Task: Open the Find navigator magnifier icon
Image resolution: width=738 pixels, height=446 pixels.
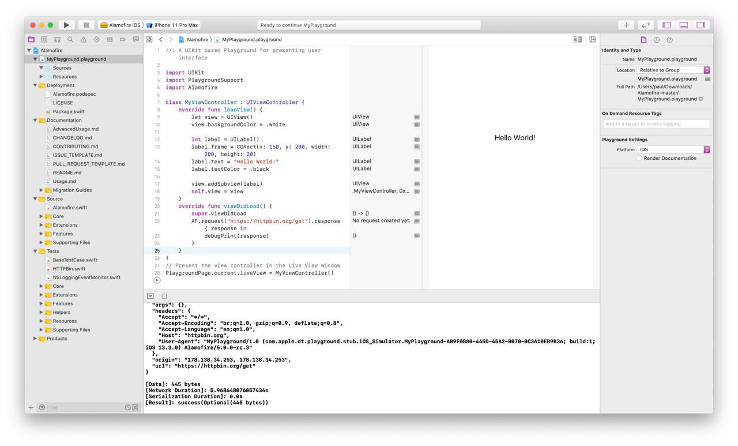Action: point(70,39)
